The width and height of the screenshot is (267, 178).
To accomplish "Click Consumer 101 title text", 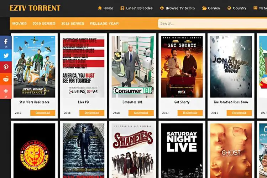I will [x=132, y=102].
